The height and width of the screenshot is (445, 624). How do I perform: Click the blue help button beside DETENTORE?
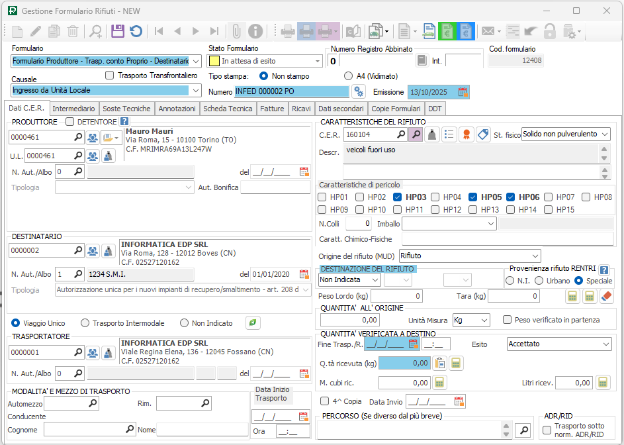coord(124,122)
